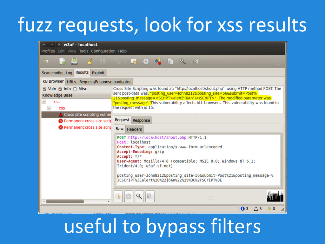Open Export Request magnifier icon in top toolbar
Screen dimensions: 325x244
(182, 61)
